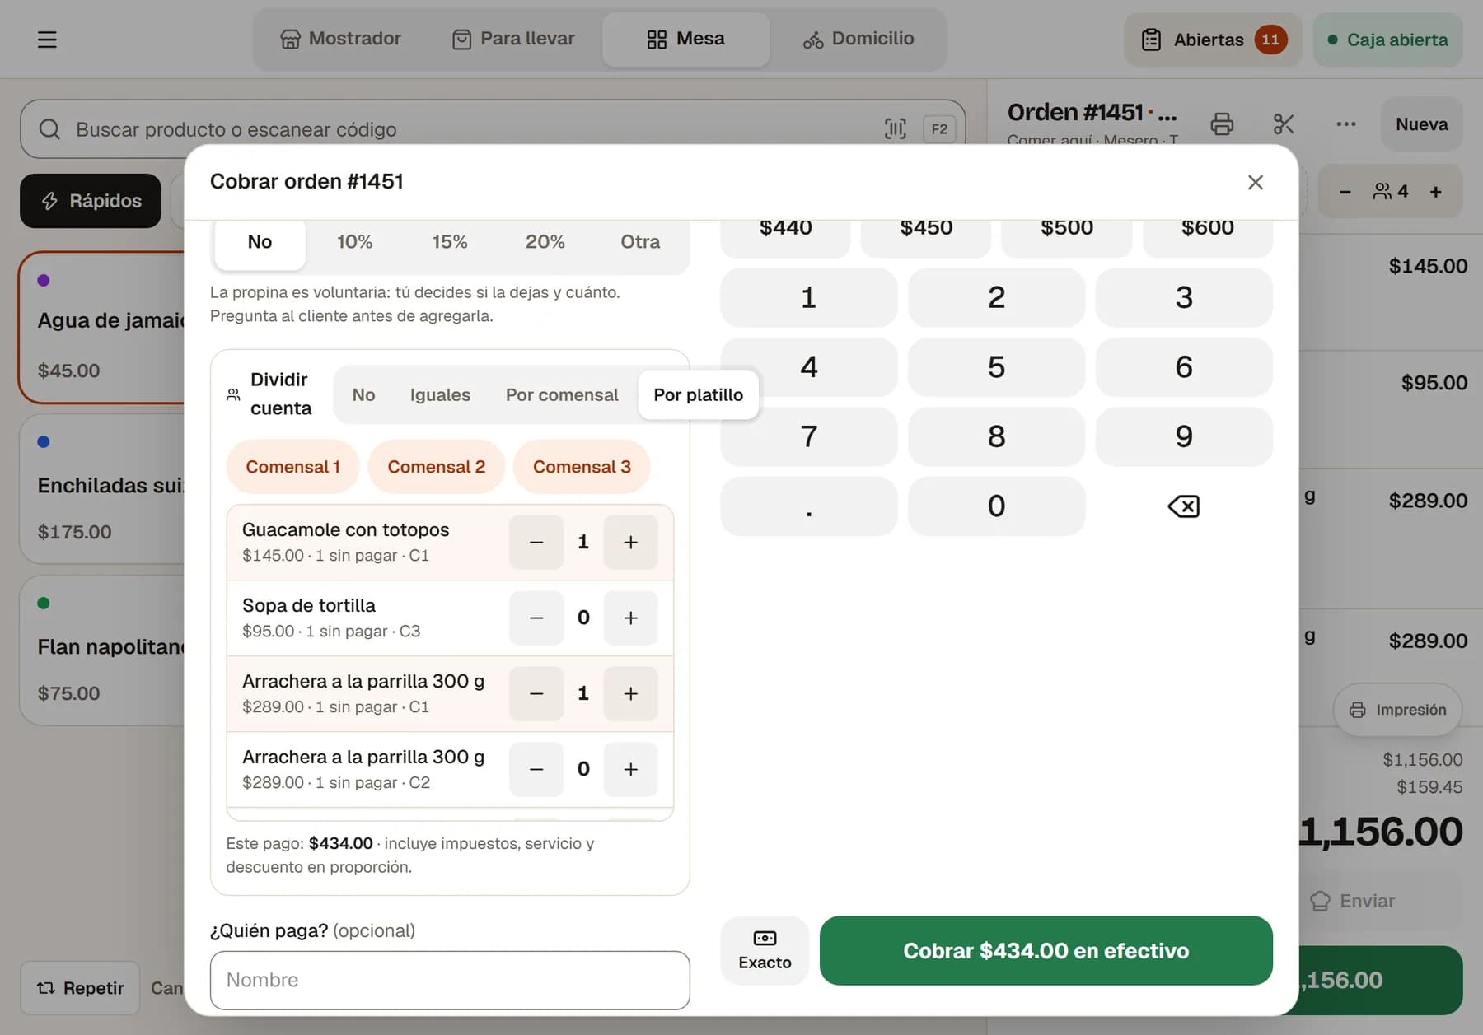Increase the order's guest count with plus
The image size is (1483, 1035).
tap(1435, 192)
